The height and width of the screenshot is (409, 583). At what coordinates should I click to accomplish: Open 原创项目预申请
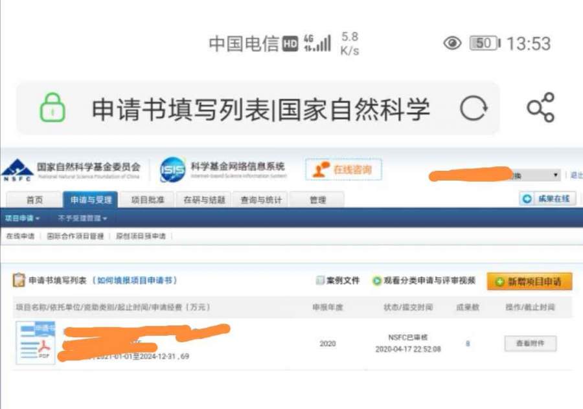click(x=141, y=236)
